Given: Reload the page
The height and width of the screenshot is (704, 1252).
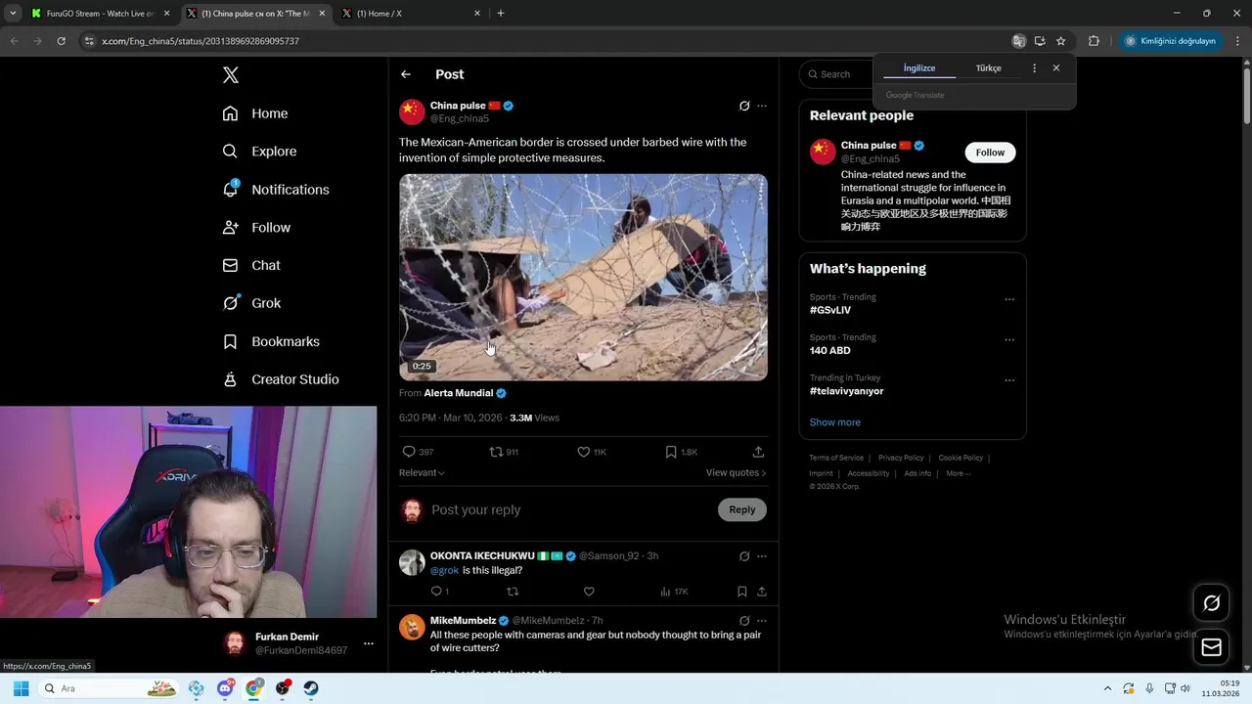Looking at the screenshot, I should [61, 41].
